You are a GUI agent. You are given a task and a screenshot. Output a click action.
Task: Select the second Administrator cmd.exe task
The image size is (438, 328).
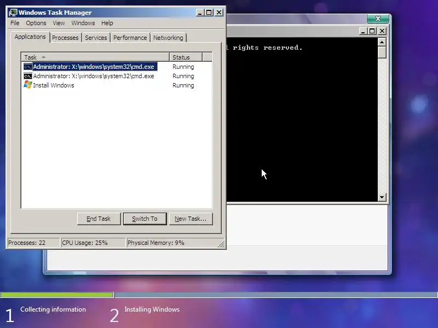[94, 76]
